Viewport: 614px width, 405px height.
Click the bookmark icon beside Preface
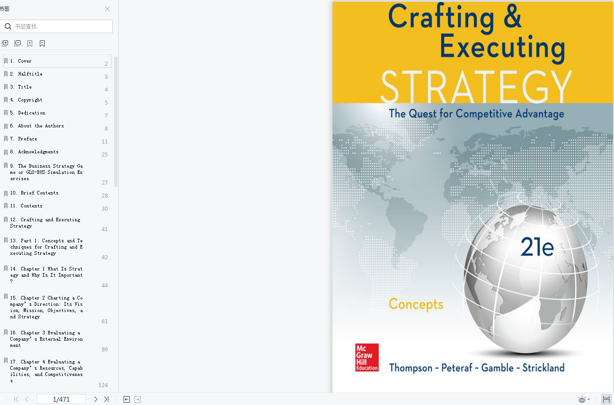click(x=6, y=139)
